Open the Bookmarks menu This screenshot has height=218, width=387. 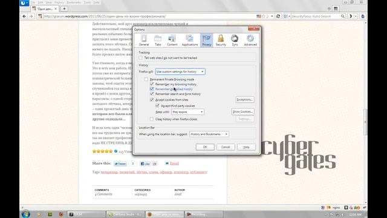pyautogui.click(x=74, y=2)
